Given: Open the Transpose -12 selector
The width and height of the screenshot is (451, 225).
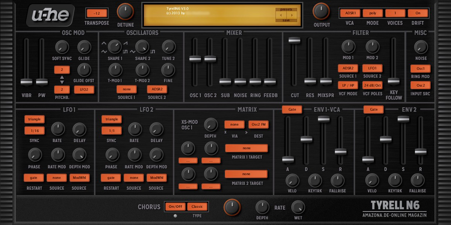Looking at the screenshot, I should (97, 13).
